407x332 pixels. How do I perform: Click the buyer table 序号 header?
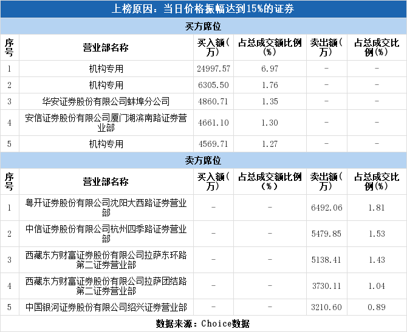coord(9,47)
